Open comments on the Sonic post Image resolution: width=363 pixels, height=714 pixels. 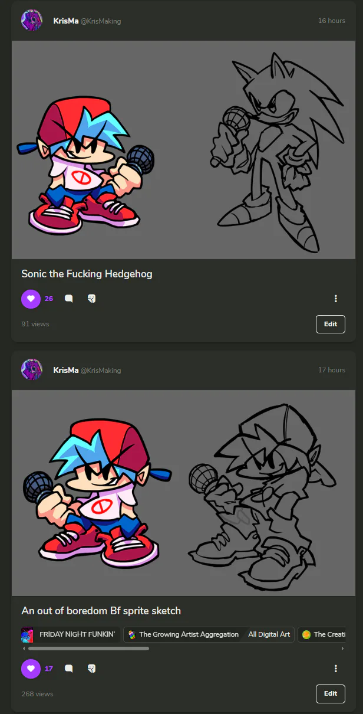click(68, 299)
